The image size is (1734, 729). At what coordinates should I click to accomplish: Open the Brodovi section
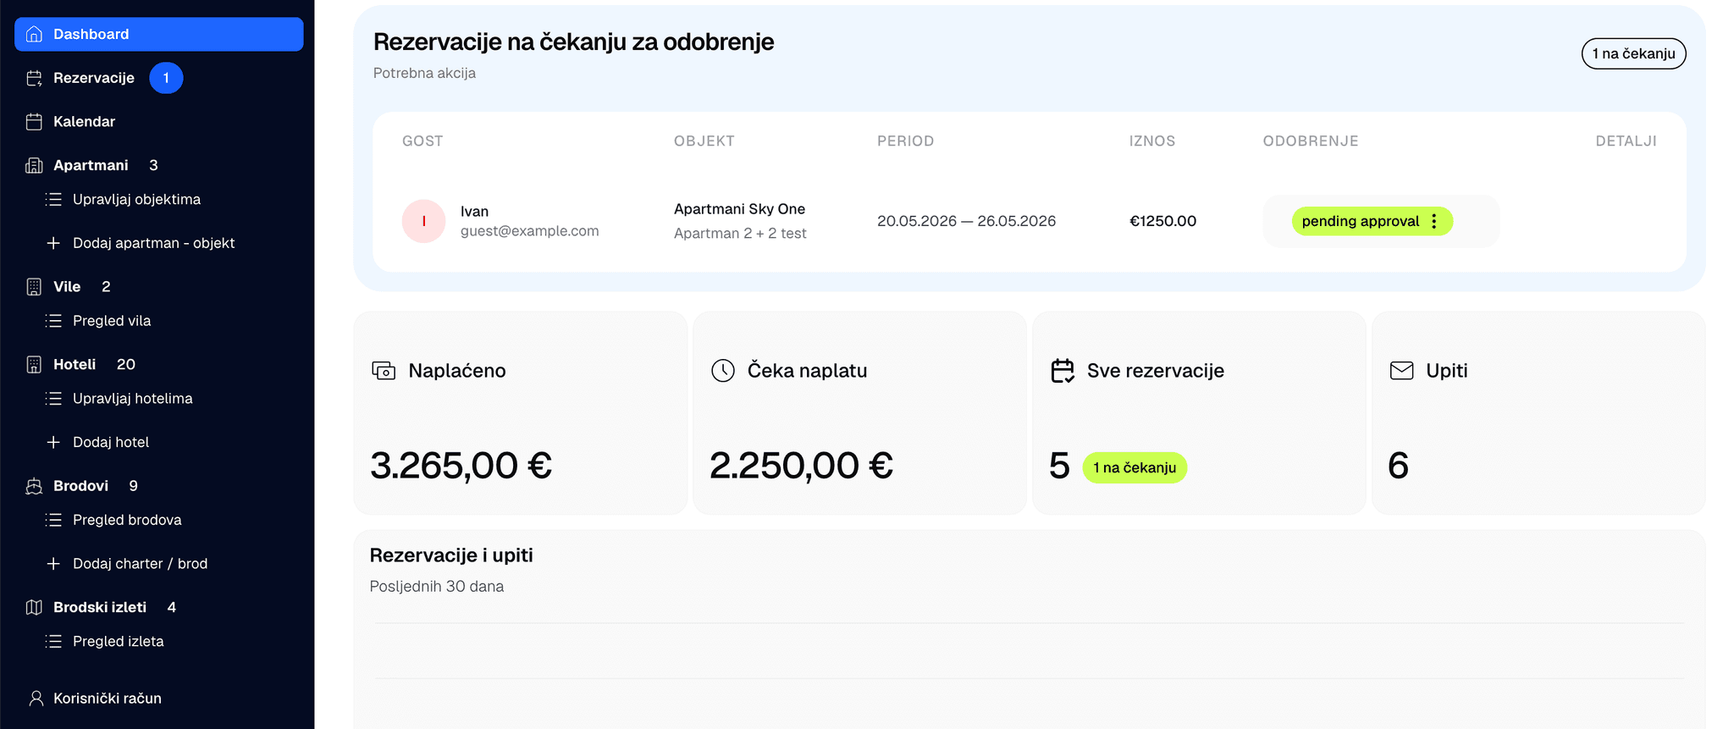[80, 486]
